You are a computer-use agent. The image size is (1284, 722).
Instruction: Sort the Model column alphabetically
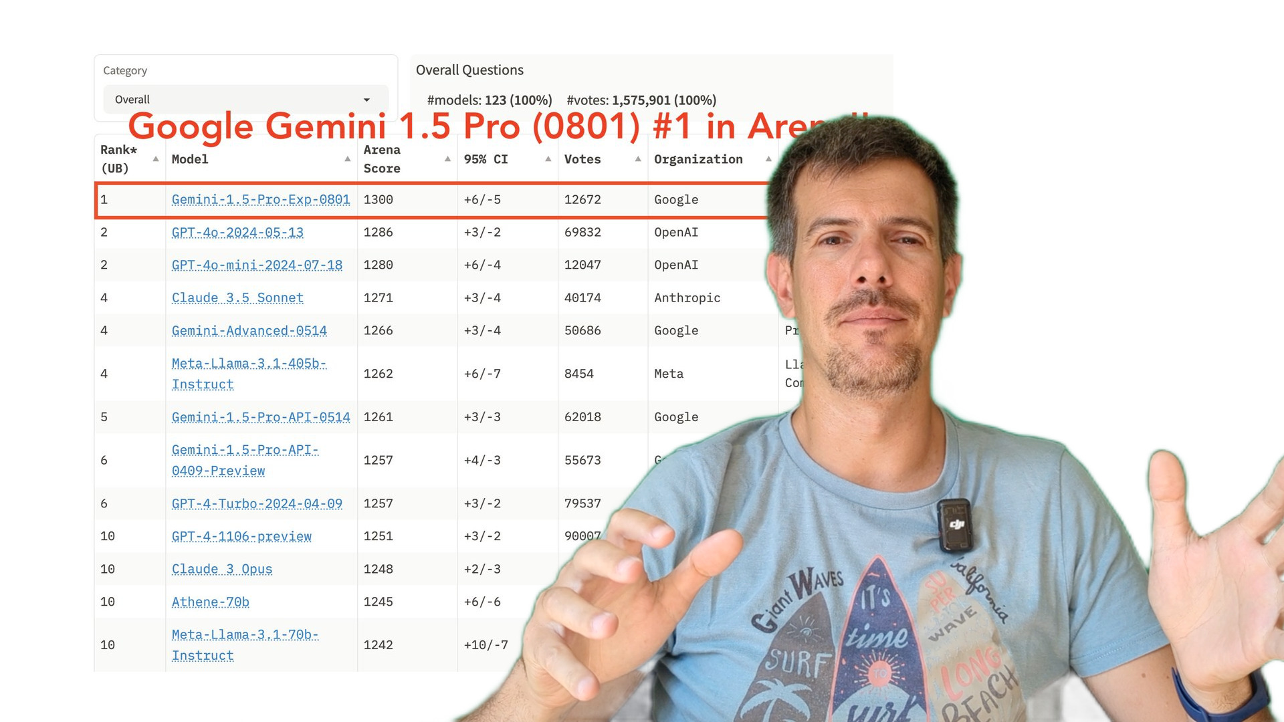[x=348, y=159]
